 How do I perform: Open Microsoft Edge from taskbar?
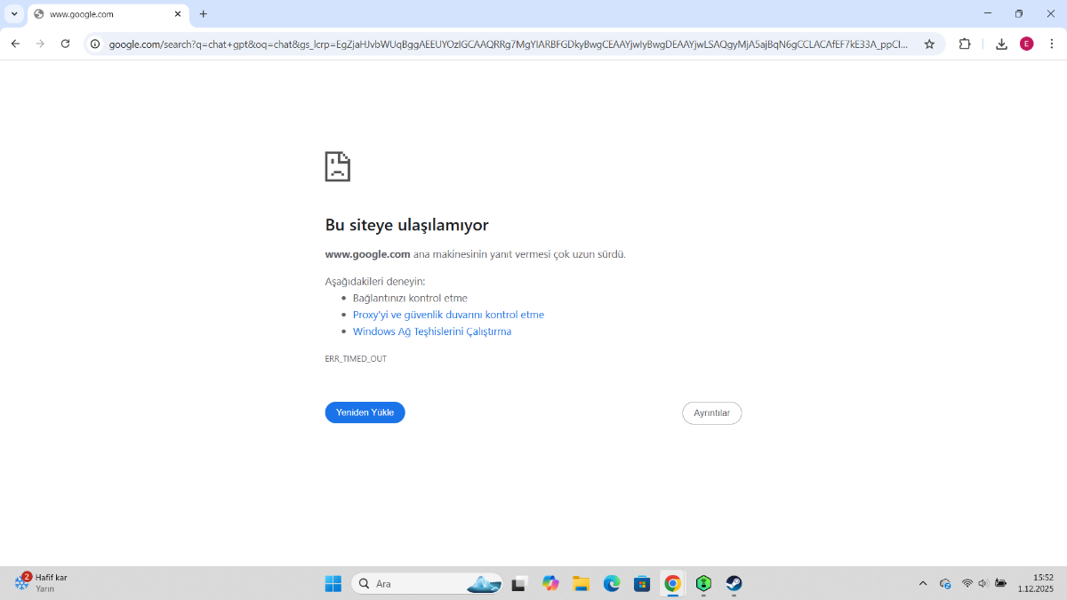tap(612, 583)
